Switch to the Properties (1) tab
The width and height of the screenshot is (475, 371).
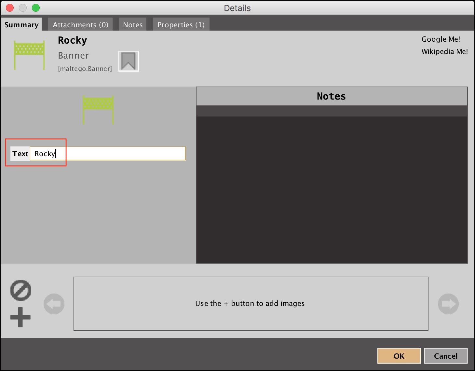tap(181, 25)
